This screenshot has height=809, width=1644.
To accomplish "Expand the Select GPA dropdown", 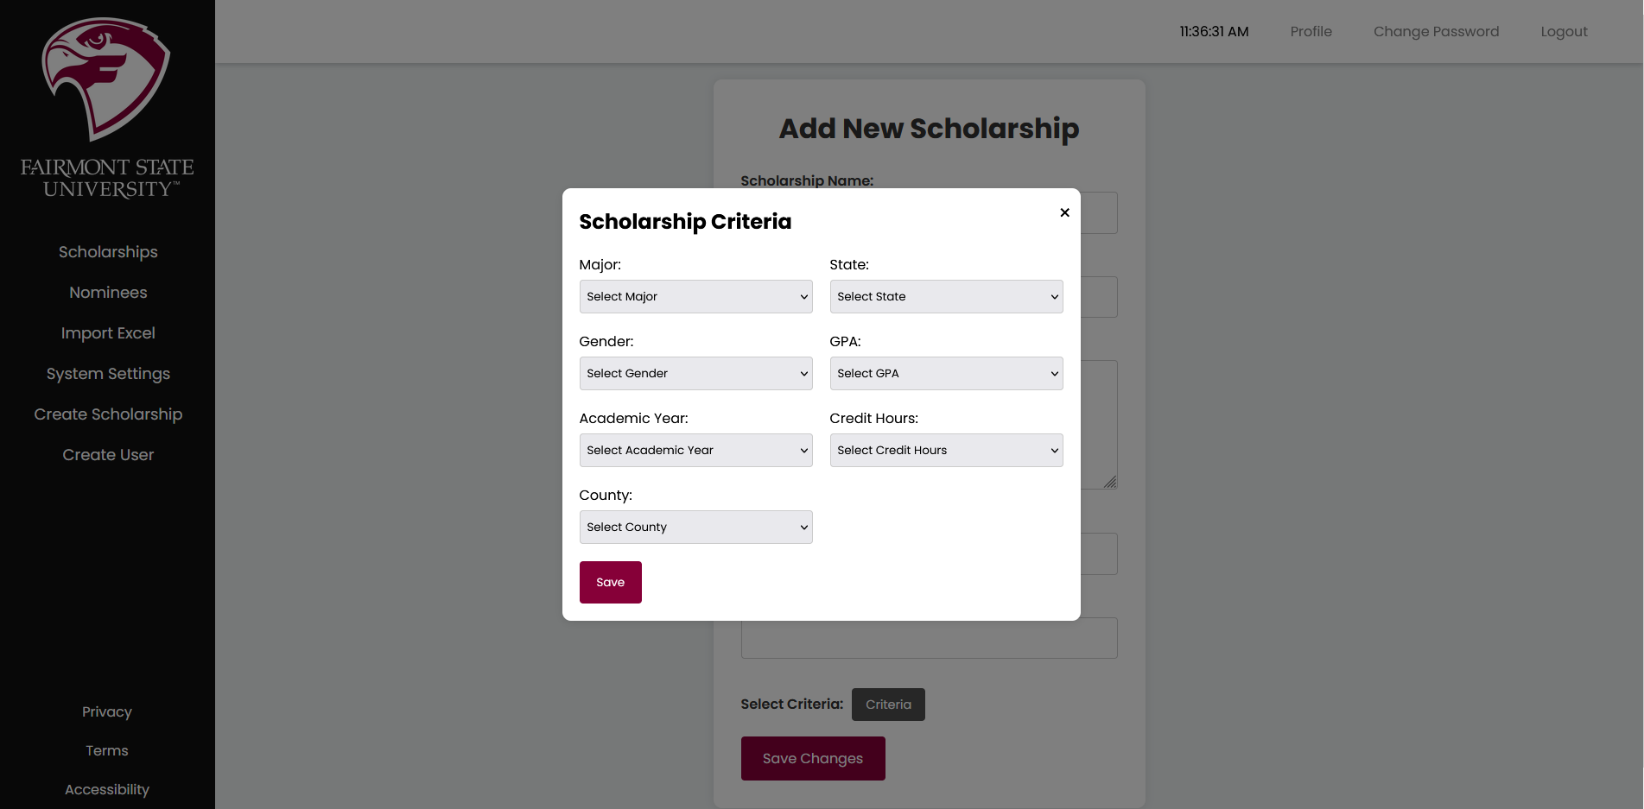I will tap(946, 373).
